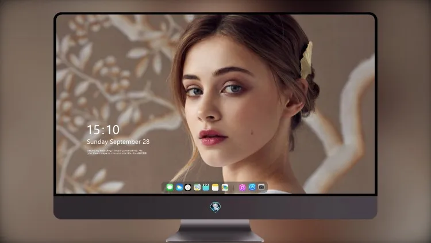
Task: Open the Camera app in dock
Action: point(261,187)
